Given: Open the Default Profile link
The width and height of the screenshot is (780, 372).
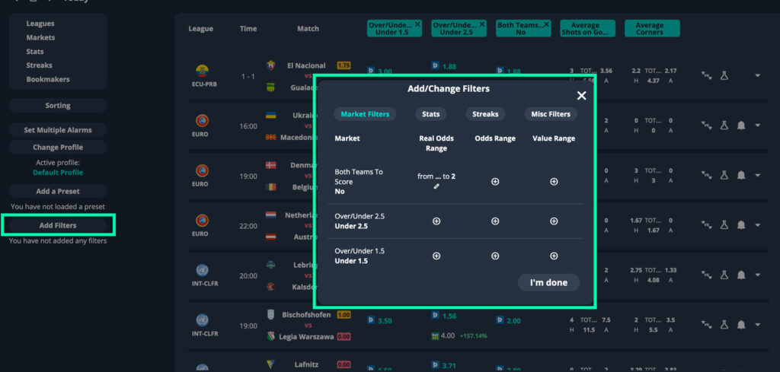Looking at the screenshot, I should click(58, 173).
